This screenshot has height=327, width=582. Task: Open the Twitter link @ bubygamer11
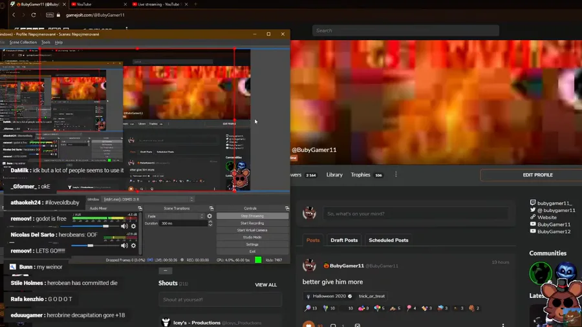coord(553,210)
